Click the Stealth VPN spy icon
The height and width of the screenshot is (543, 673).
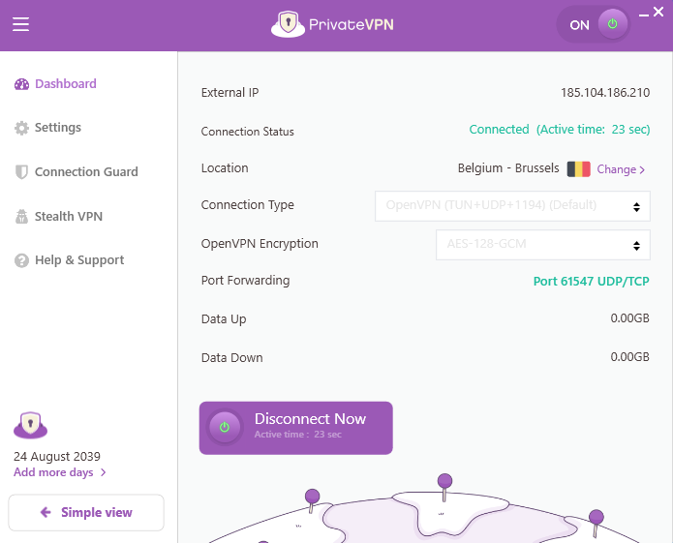(x=21, y=216)
